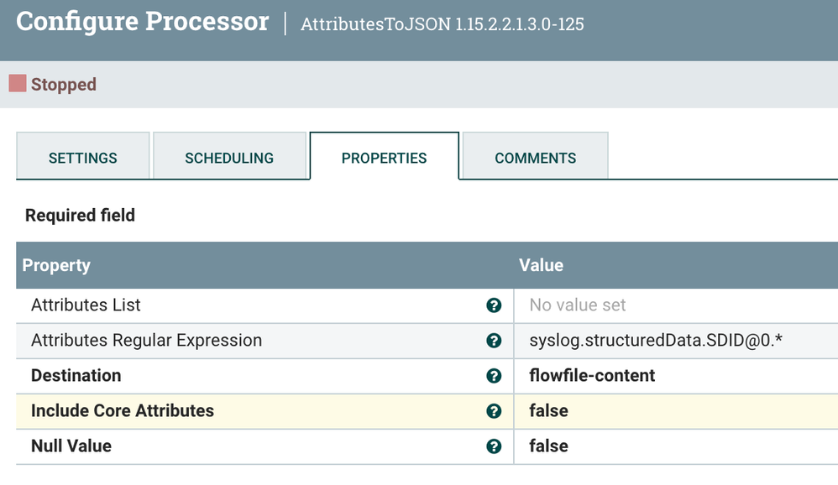Switch to the Settings tab
Image resolution: width=838 pixels, height=485 pixels.
(83, 156)
